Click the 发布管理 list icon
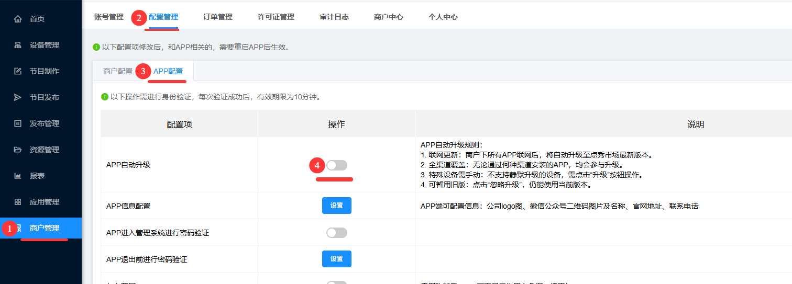Viewport: 792px width, 284px height. coord(18,123)
